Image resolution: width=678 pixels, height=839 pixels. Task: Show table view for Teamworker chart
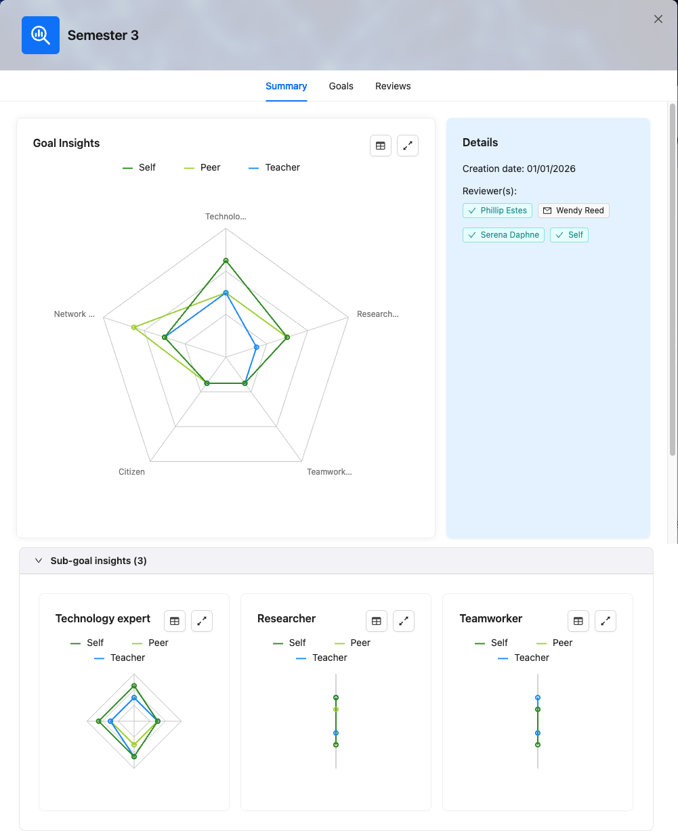click(x=578, y=621)
